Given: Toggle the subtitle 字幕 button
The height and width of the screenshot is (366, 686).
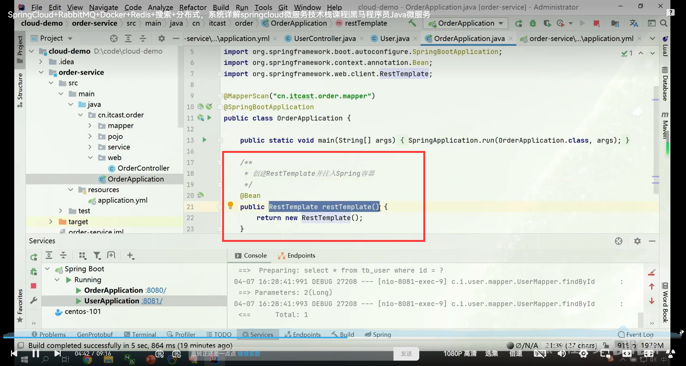Looking at the screenshot, I should [x=539, y=353].
